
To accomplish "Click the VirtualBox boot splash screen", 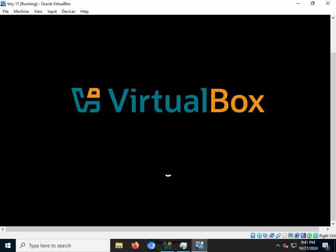I will pyautogui.click(x=165, y=120).
